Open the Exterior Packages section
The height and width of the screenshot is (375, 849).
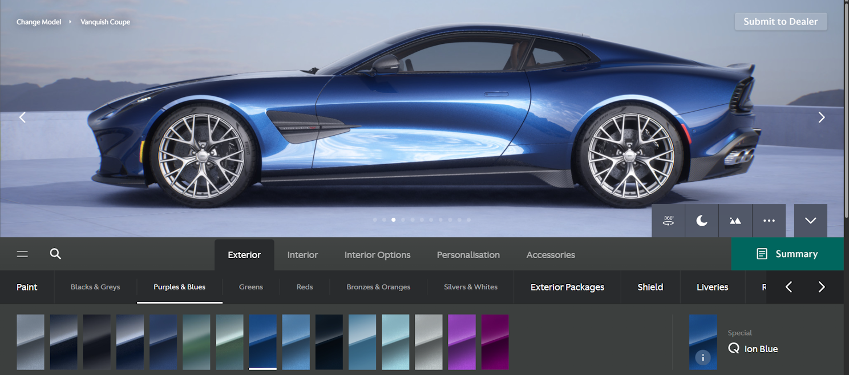[567, 287]
